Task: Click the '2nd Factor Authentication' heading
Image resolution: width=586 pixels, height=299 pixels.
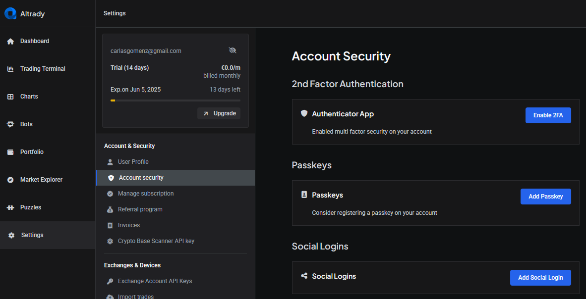Action: (x=348, y=84)
